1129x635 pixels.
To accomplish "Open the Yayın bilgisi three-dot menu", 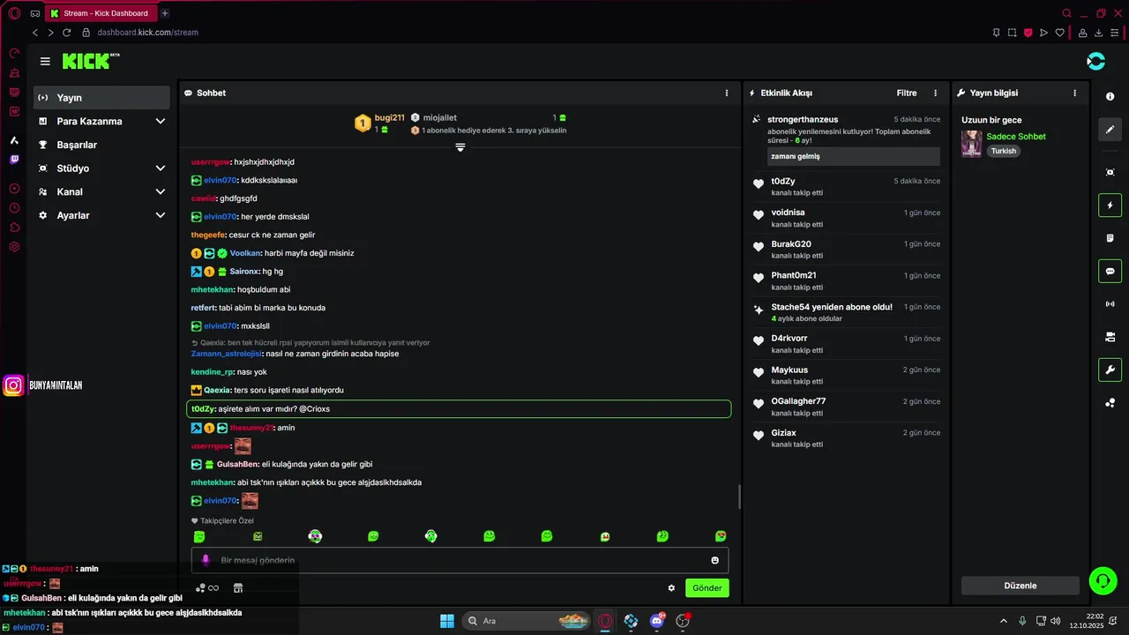I will (1074, 93).
